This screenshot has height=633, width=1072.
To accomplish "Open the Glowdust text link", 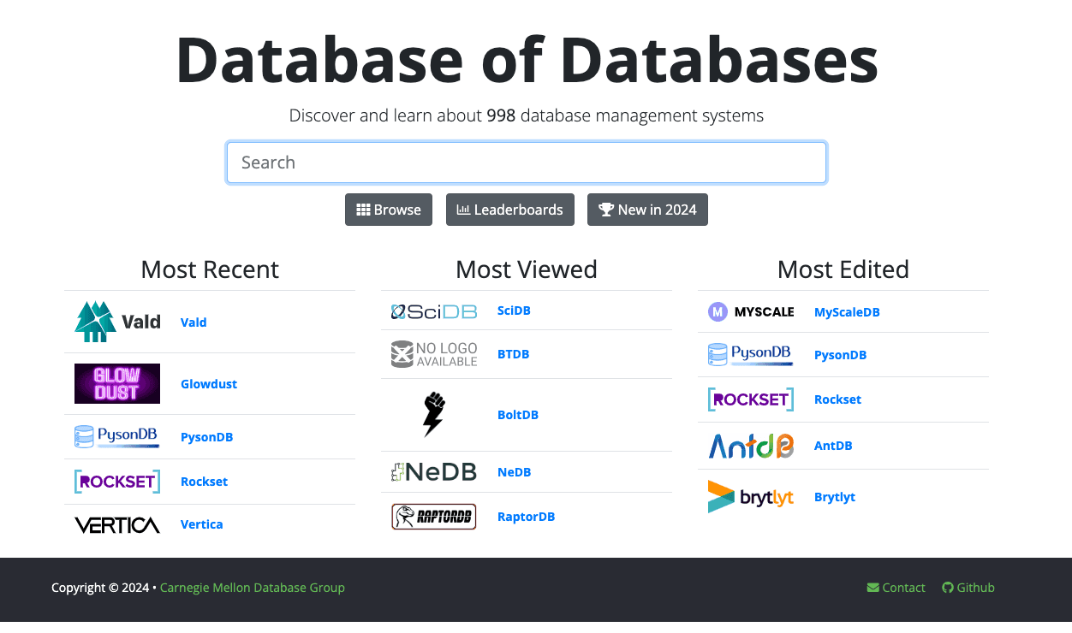I will [209, 384].
